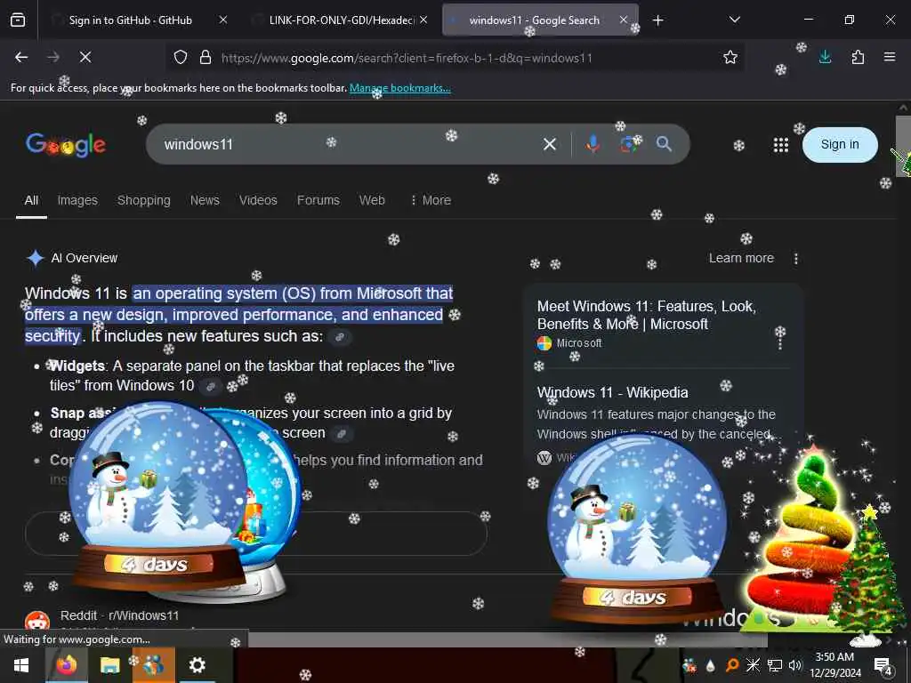Viewport: 911px width, 683px height.
Task: Click the Google logo
Action: [66, 145]
